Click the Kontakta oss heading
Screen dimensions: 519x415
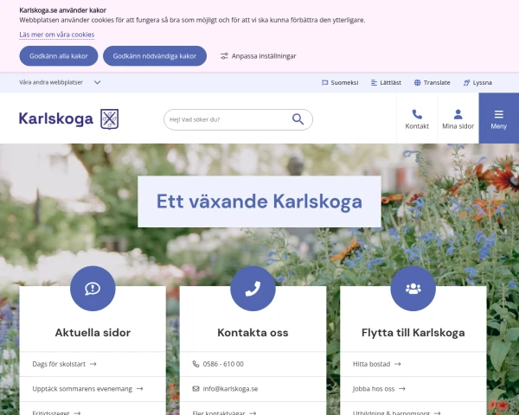point(253,333)
